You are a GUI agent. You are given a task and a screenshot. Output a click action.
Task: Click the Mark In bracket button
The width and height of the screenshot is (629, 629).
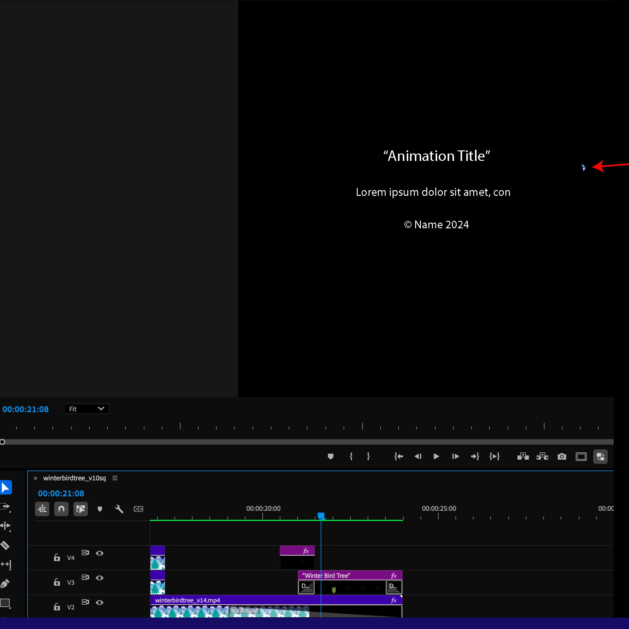point(351,457)
